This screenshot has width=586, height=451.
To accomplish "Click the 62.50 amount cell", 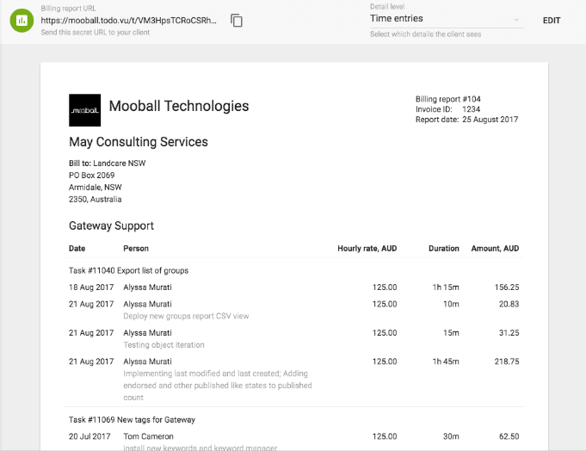I will tap(509, 436).
